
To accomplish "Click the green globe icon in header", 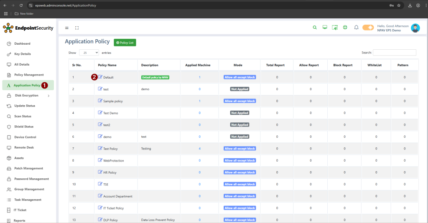I will click(345, 28).
